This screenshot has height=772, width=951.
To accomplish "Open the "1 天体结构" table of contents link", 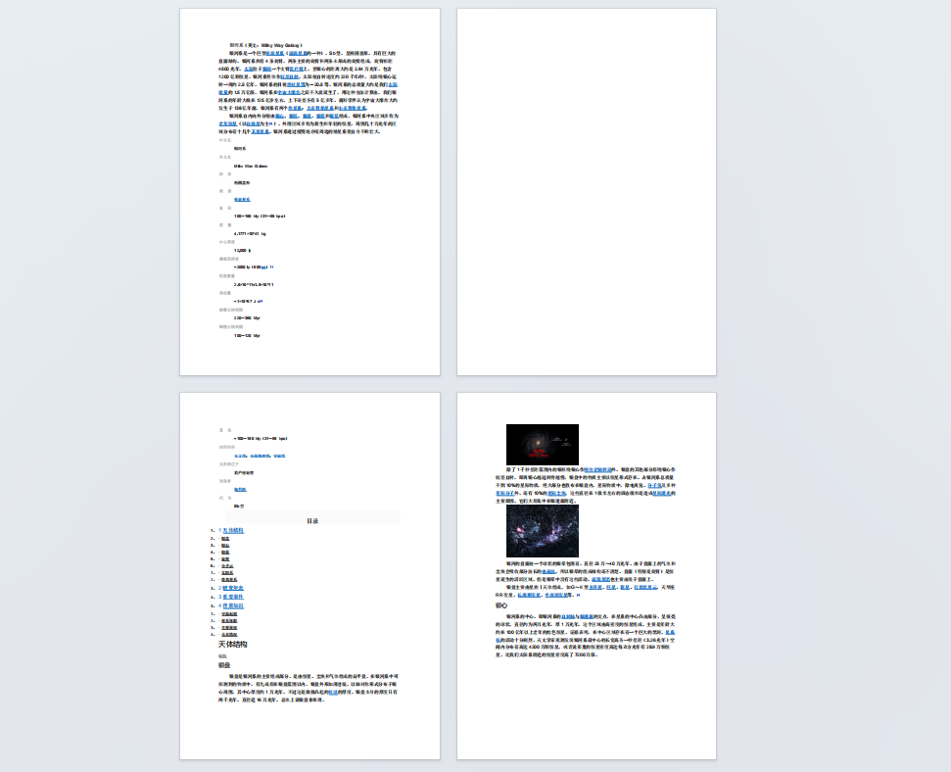I will pos(230,530).
